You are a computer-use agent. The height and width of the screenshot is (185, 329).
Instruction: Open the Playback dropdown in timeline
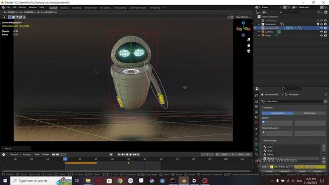coord(15,154)
